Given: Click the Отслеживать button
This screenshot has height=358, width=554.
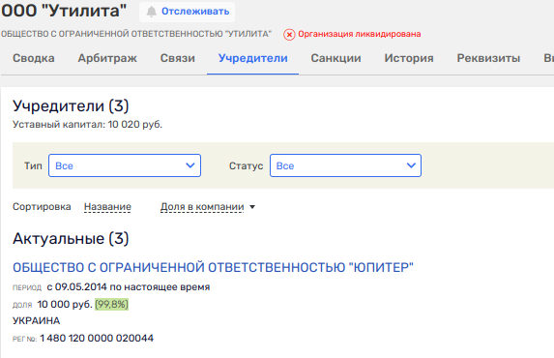Looking at the screenshot, I should pyautogui.click(x=187, y=12).
